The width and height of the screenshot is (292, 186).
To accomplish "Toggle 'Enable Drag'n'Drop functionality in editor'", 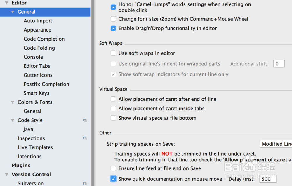I will coord(113,28).
